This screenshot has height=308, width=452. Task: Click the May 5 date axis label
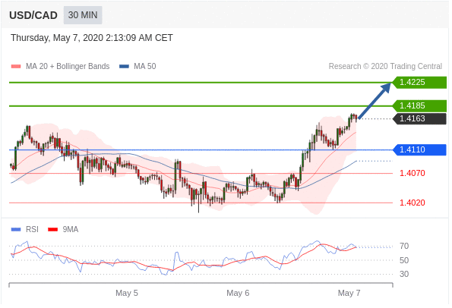pyautogui.click(x=127, y=293)
